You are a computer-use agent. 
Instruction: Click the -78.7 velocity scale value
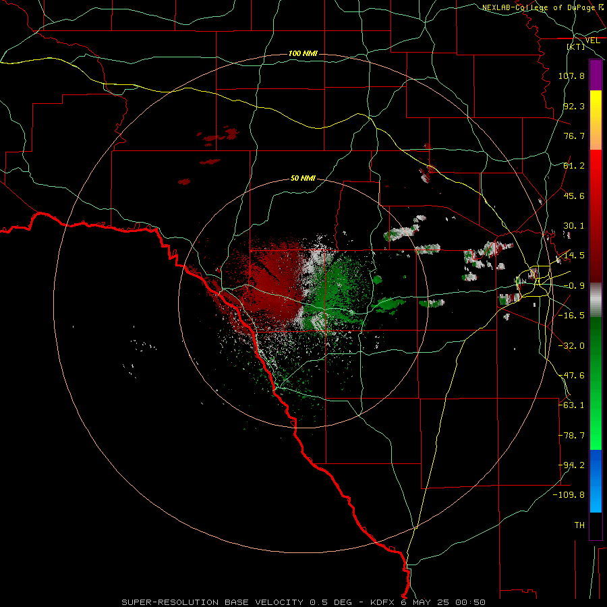click(x=571, y=436)
